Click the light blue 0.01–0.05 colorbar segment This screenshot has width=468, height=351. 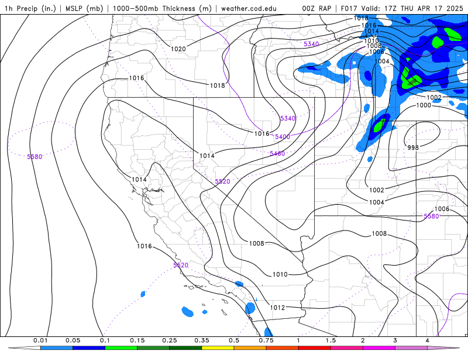(57, 348)
